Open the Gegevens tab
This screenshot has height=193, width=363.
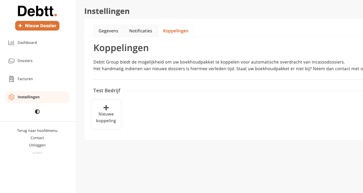click(x=108, y=31)
